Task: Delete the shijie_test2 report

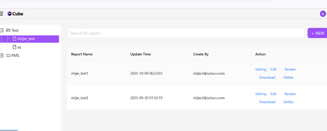Action: (288, 102)
